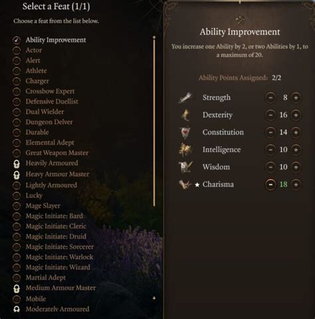Image resolution: width=315 pixels, height=319 pixels.
Task: Click the scroll-down arrow of the feat list
Action: [x=154, y=298]
